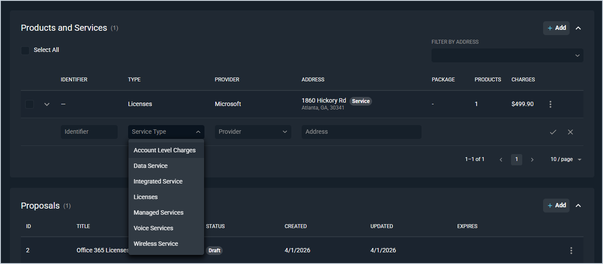
Task: Expand the Microsoft Licenses row details
Action: coord(47,104)
